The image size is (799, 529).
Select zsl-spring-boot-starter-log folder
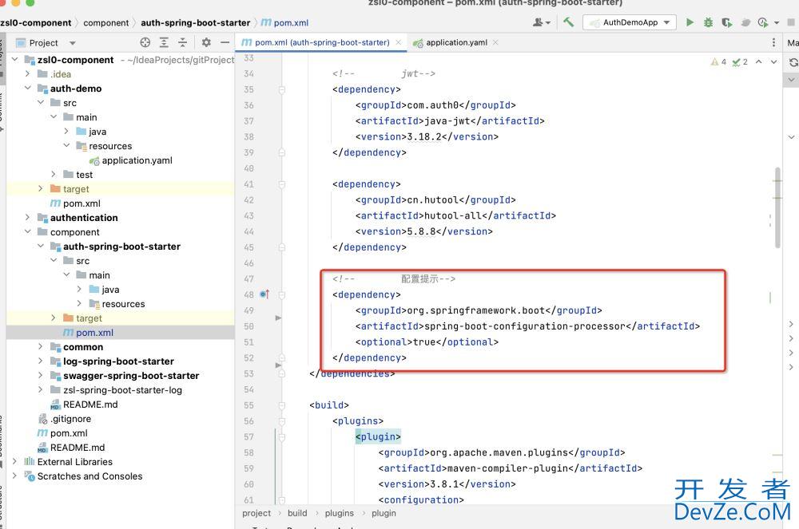pos(116,389)
